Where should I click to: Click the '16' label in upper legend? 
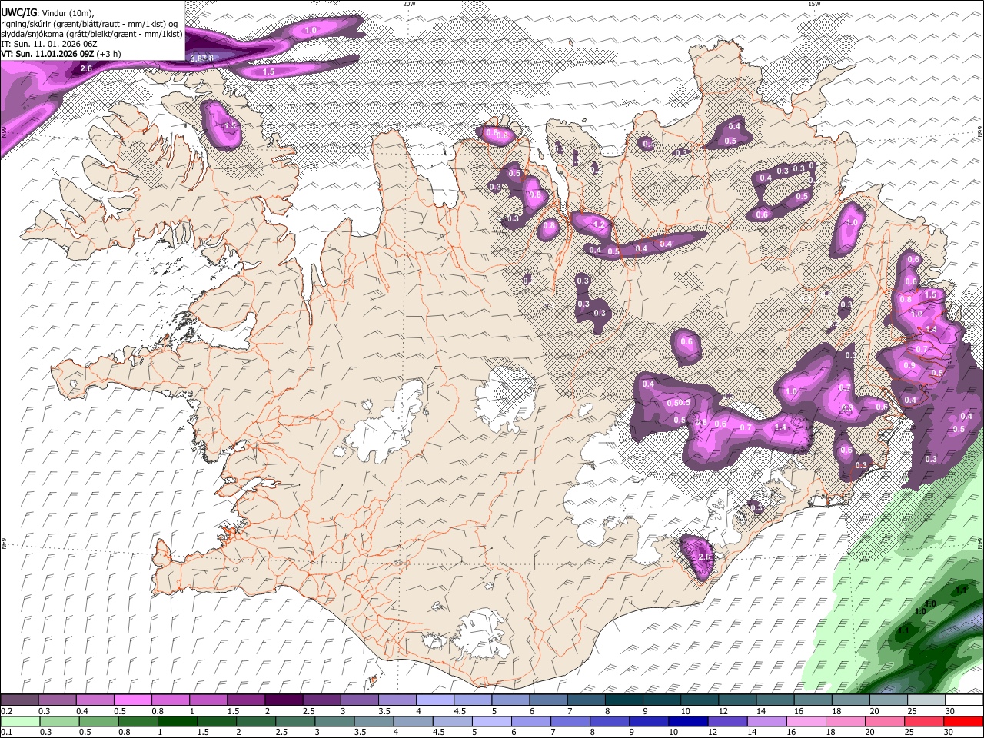(798, 711)
